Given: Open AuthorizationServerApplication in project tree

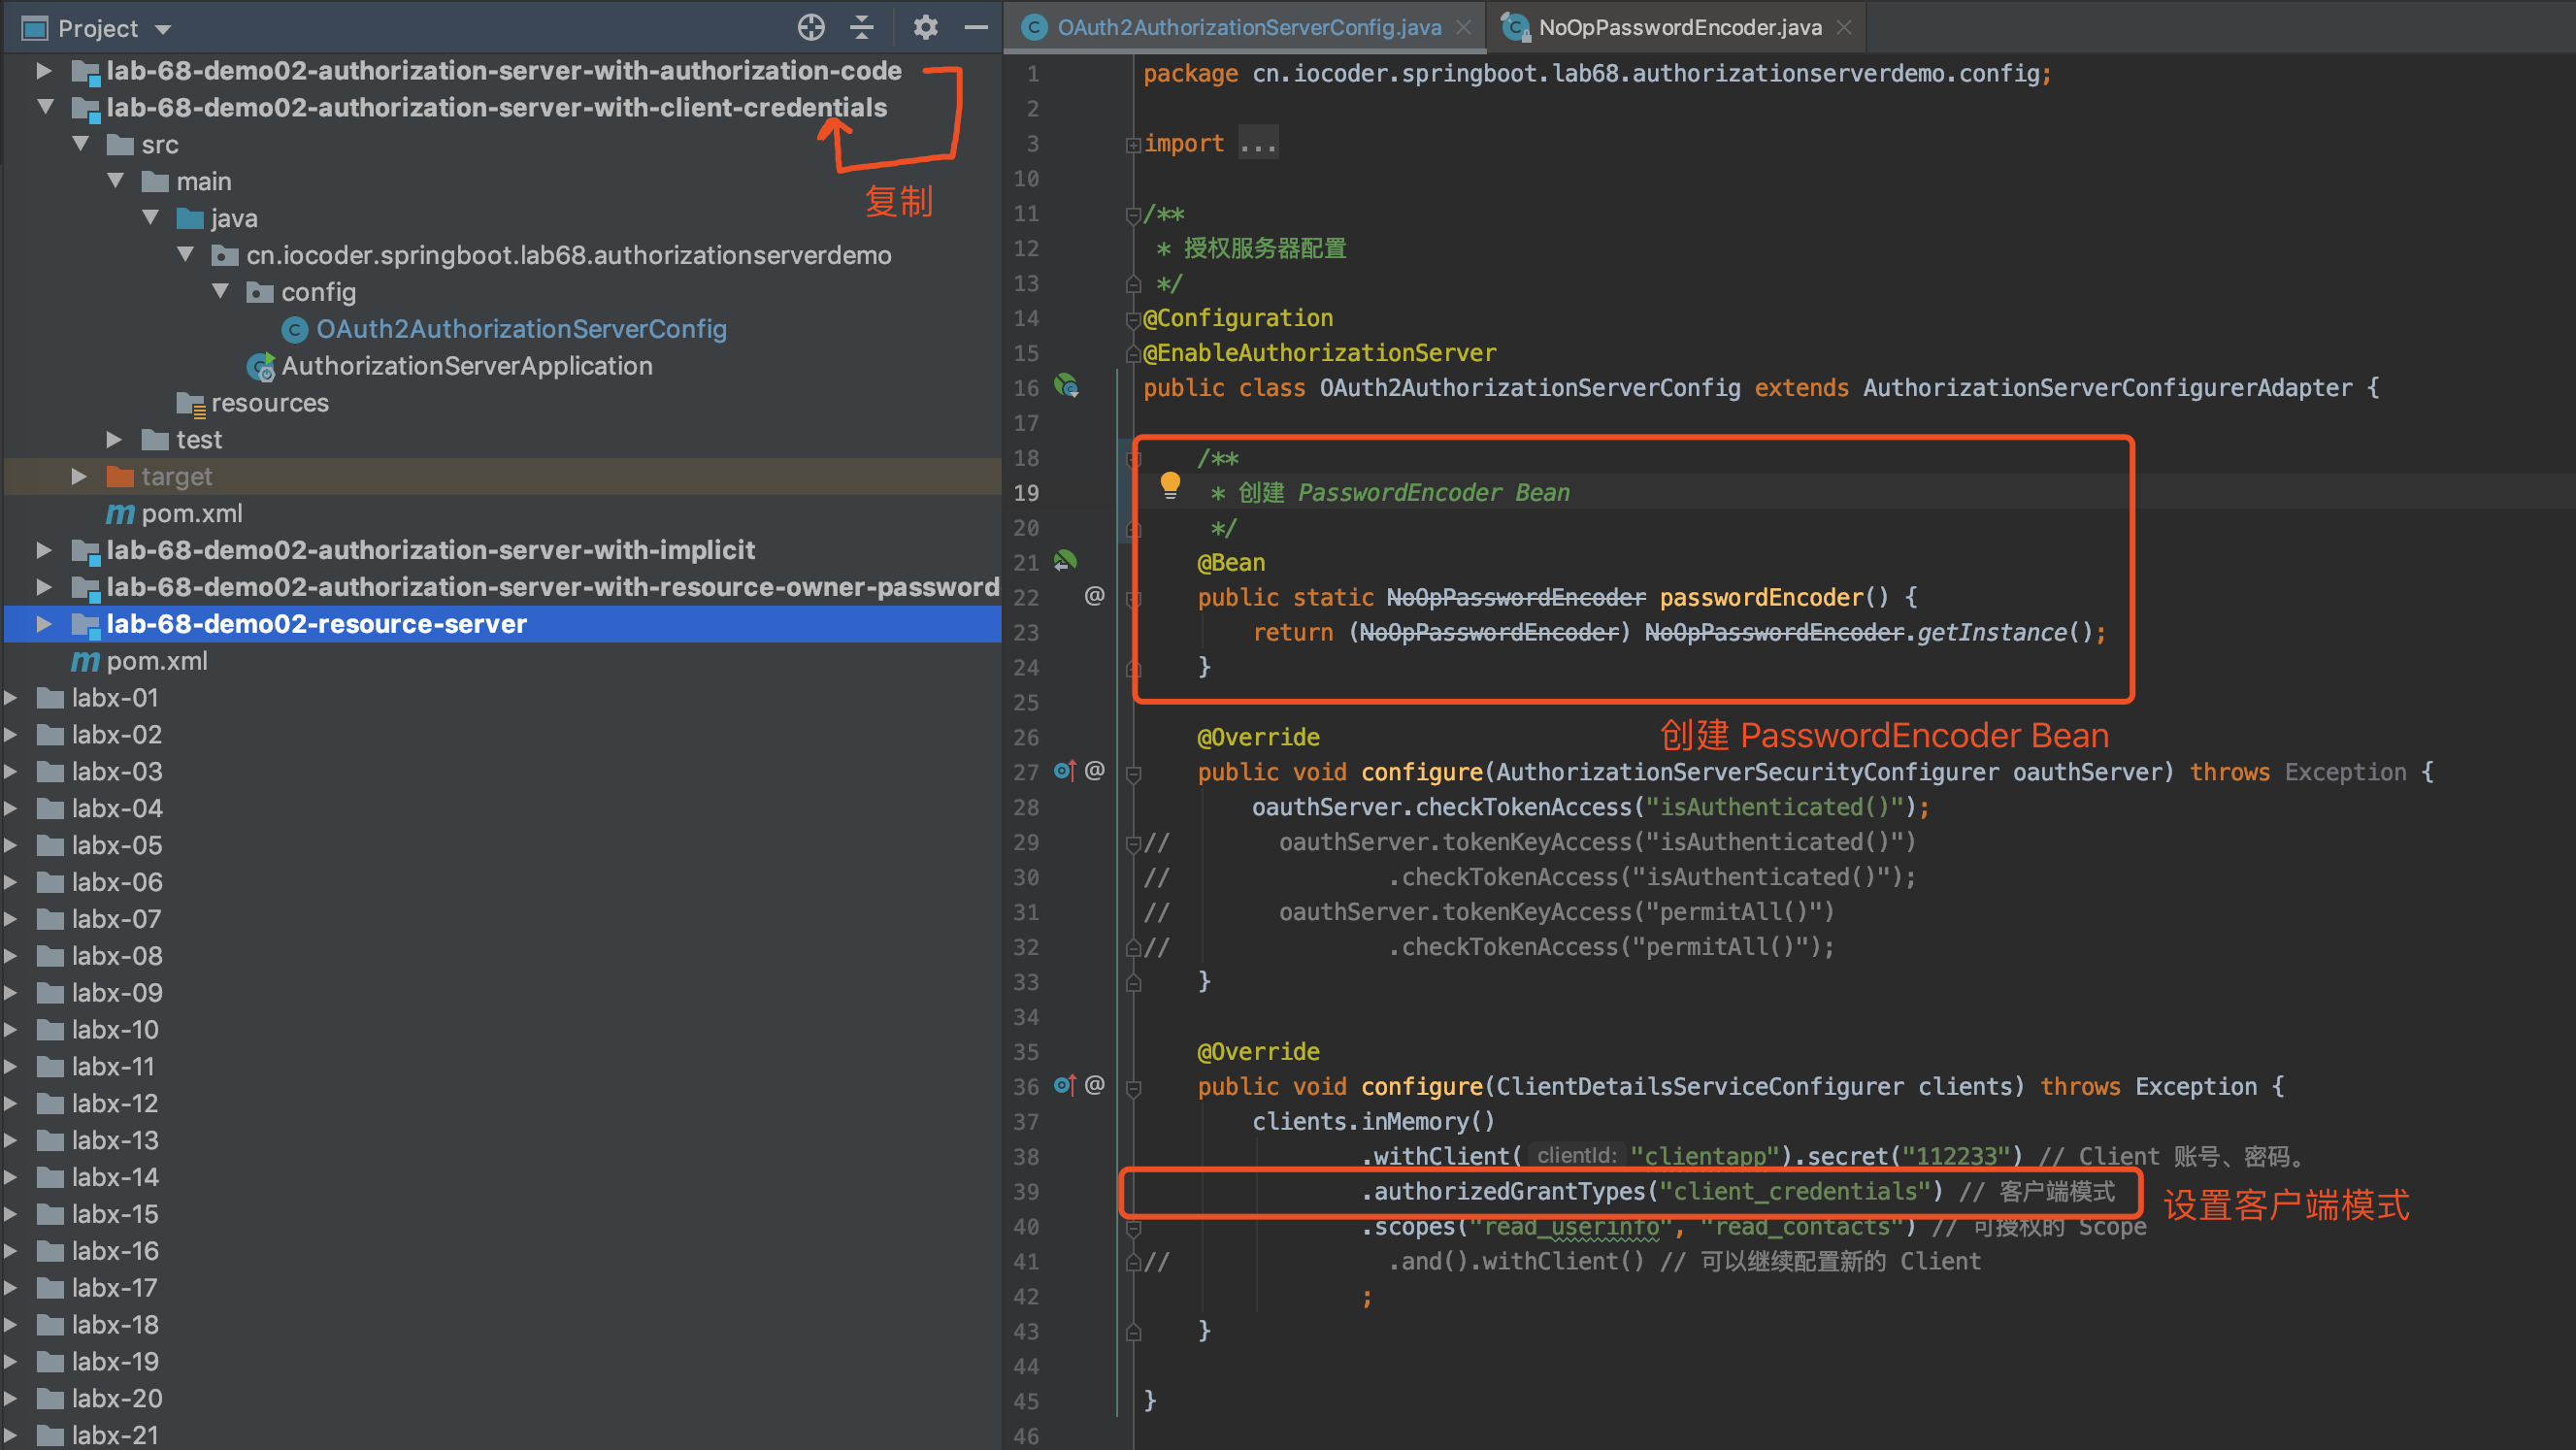Looking at the screenshot, I should pos(466,366).
